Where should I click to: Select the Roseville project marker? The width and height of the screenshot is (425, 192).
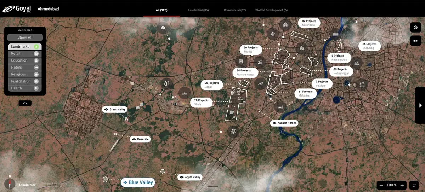140,139
